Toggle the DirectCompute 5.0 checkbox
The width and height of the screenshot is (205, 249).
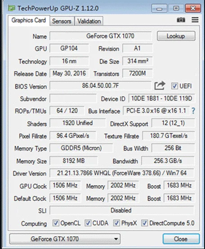[144, 223]
